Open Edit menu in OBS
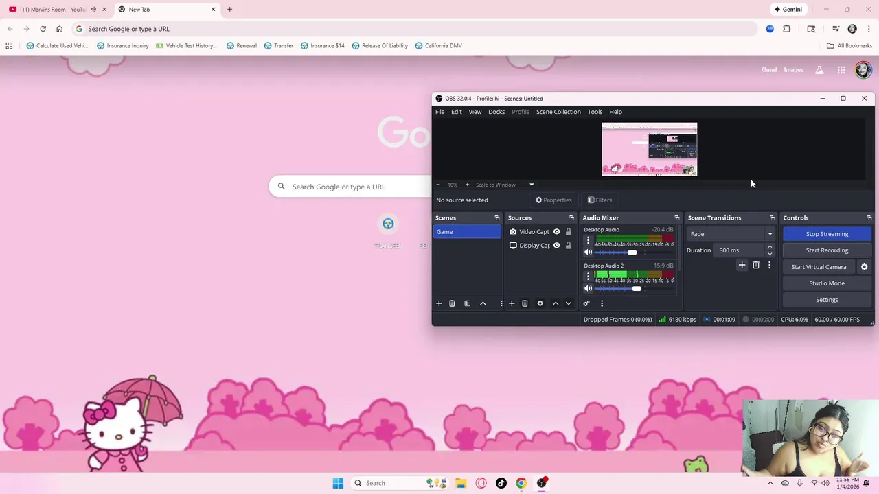Viewport: 879px width, 494px height. pyautogui.click(x=457, y=112)
